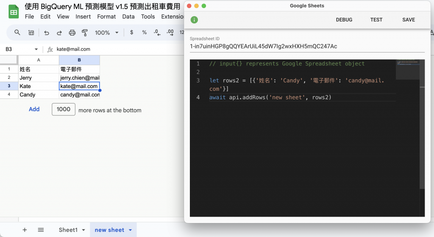Select the cell containing Candy
This screenshot has width=434, height=237.
[x=39, y=95]
